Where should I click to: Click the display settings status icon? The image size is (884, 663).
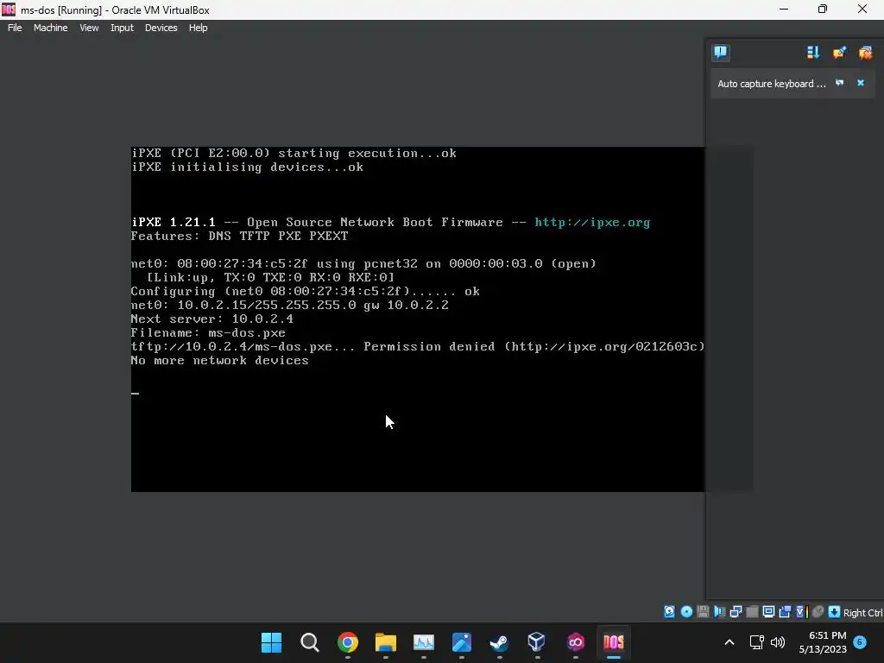pyautogui.click(x=768, y=612)
